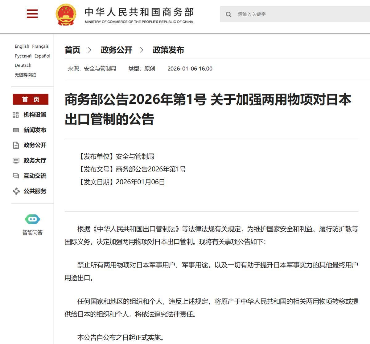370x344 pixels.
Task: Select the 互动交流 chat bubble icon
Action: (x=16, y=176)
